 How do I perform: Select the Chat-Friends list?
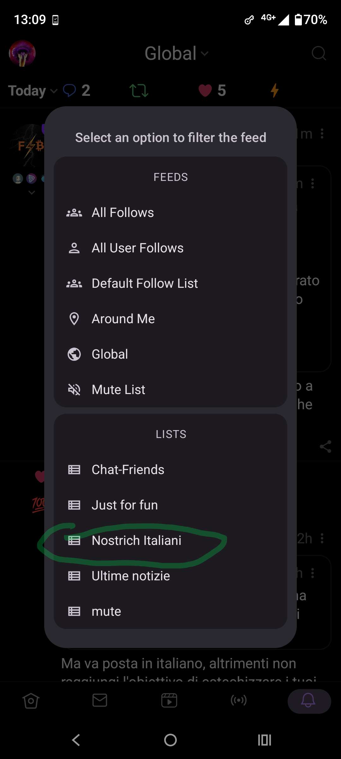pyautogui.click(x=128, y=470)
